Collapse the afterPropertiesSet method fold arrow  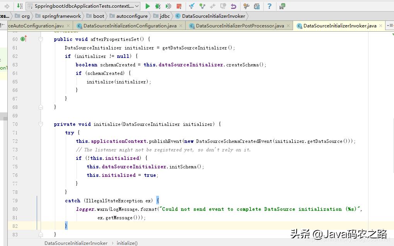point(41,39)
